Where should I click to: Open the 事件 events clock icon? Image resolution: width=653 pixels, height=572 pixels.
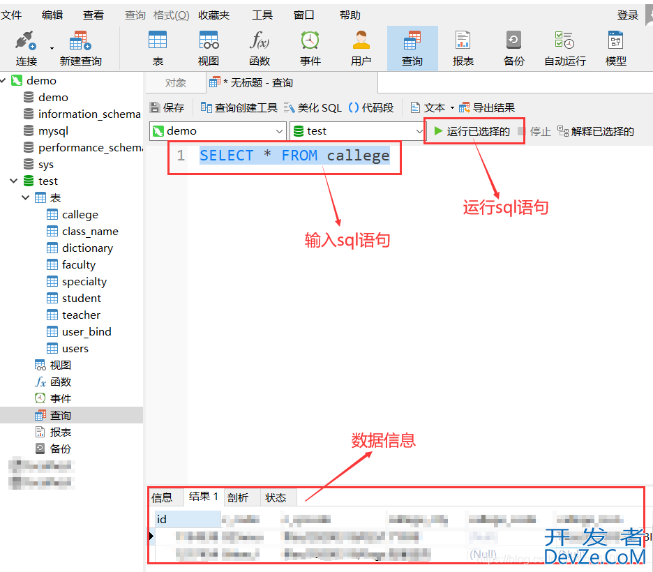310,40
